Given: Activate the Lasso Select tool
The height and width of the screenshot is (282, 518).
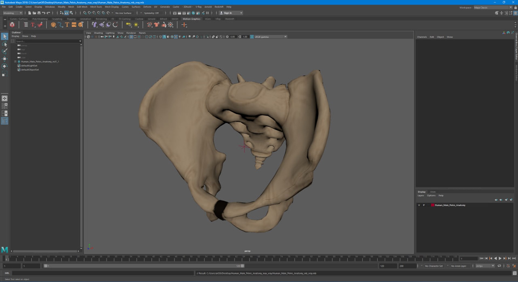Looking at the screenshot, I should (5, 44).
